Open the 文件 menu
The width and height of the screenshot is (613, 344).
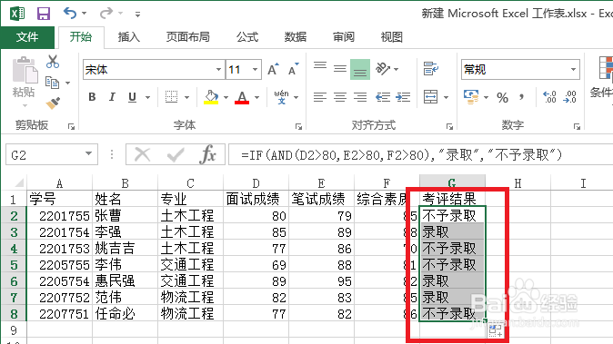coord(27,37)
